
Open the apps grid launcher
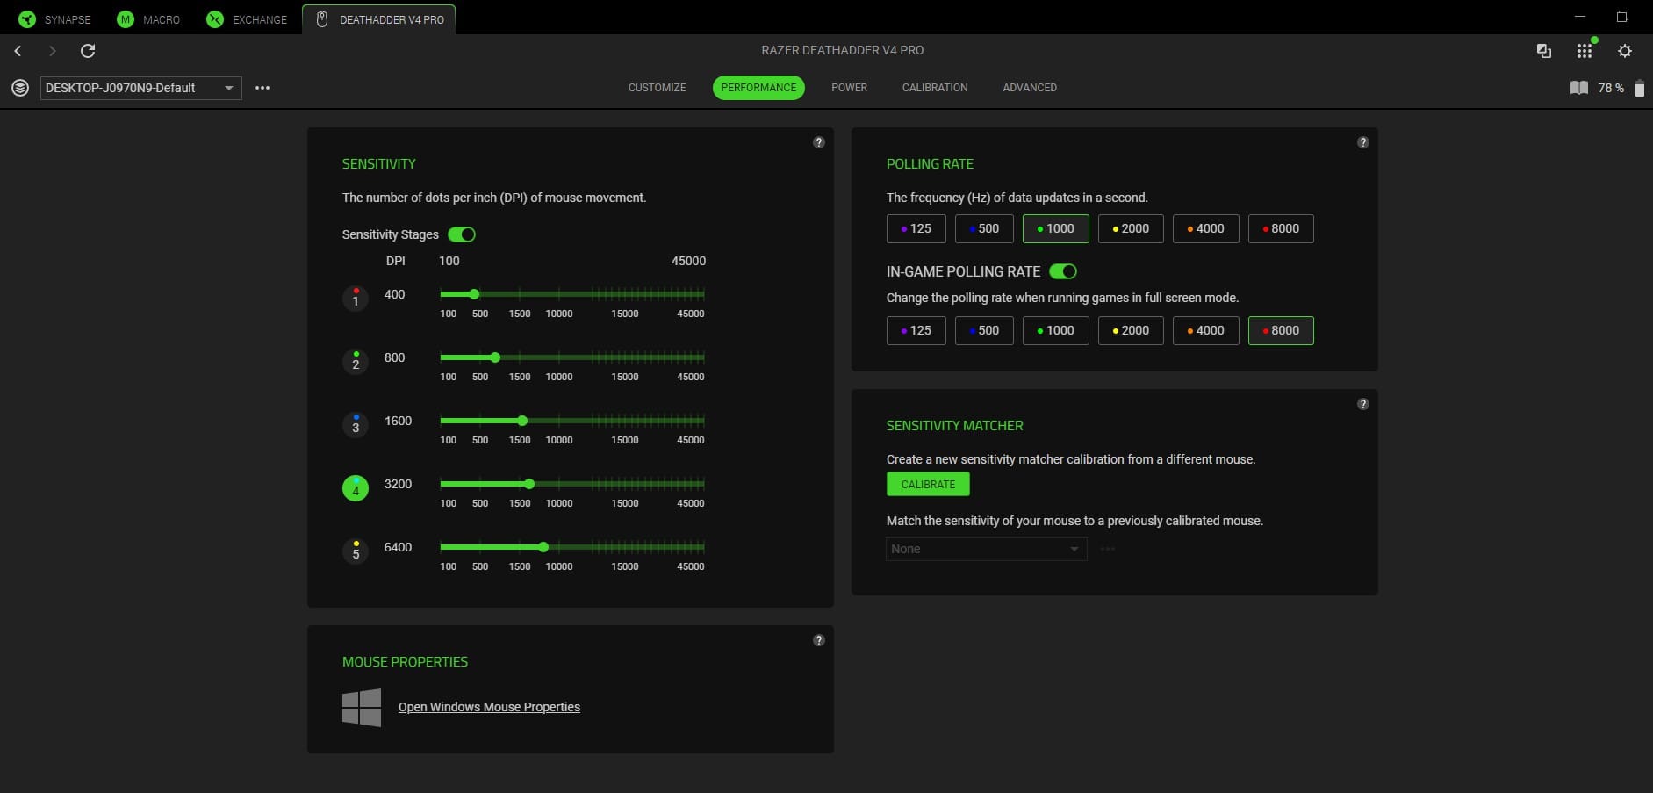point(1585,51)
